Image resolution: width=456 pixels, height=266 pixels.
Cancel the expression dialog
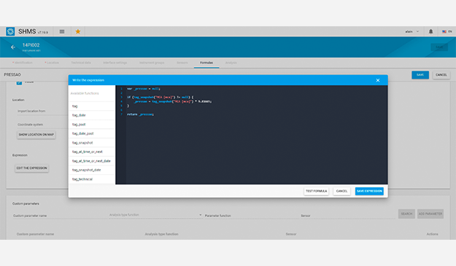coord(341,191)
